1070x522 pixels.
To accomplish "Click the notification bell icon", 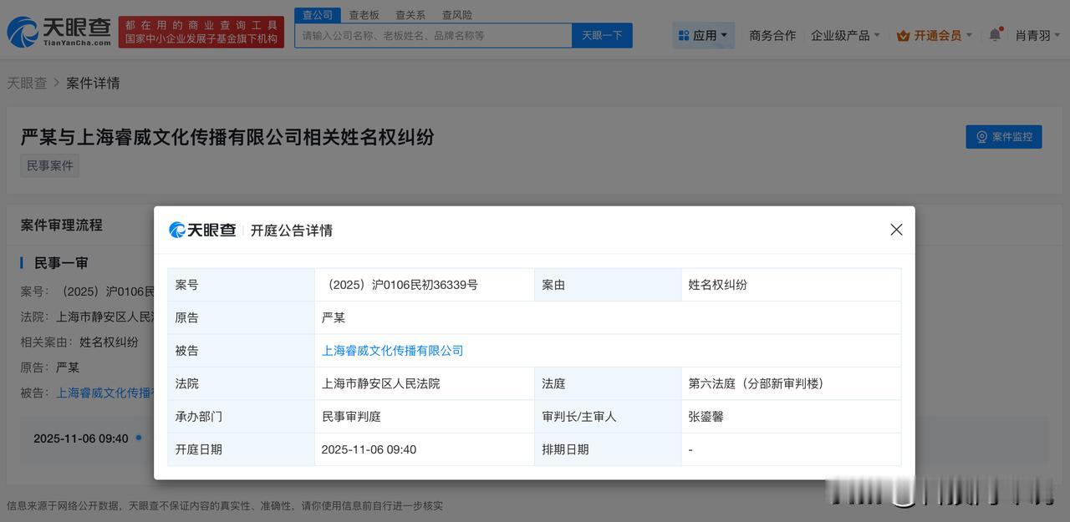I will click(x=995, y=35).
